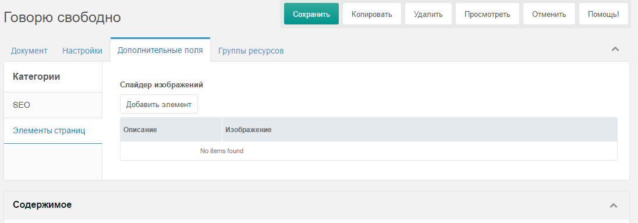Viewport: 638px width, 223px height.
Task: Select the SEO category
Action: pos(53,105)
